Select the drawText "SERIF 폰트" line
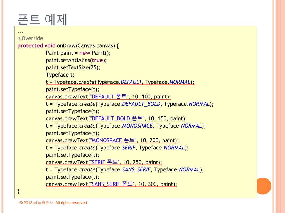The width and height of the screenshot is (285, 213). pyautogui.click(x=104, y=162)
